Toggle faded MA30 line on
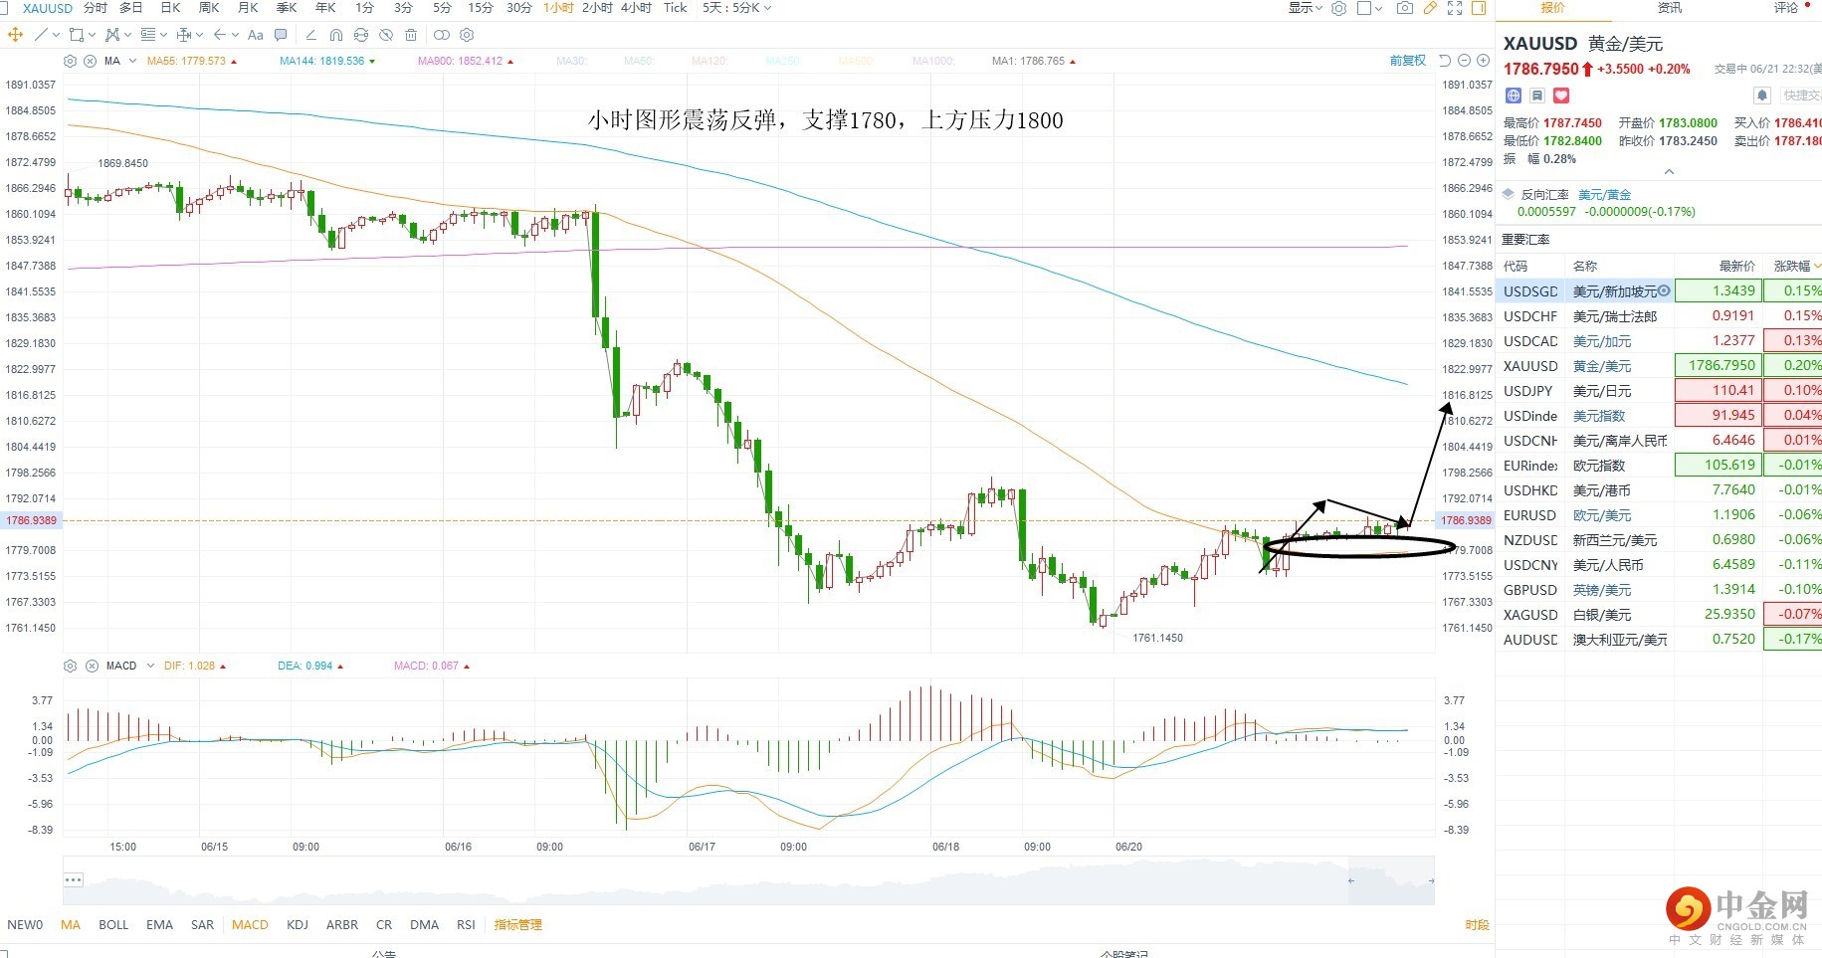1822x958 pixels. (571, 61)
